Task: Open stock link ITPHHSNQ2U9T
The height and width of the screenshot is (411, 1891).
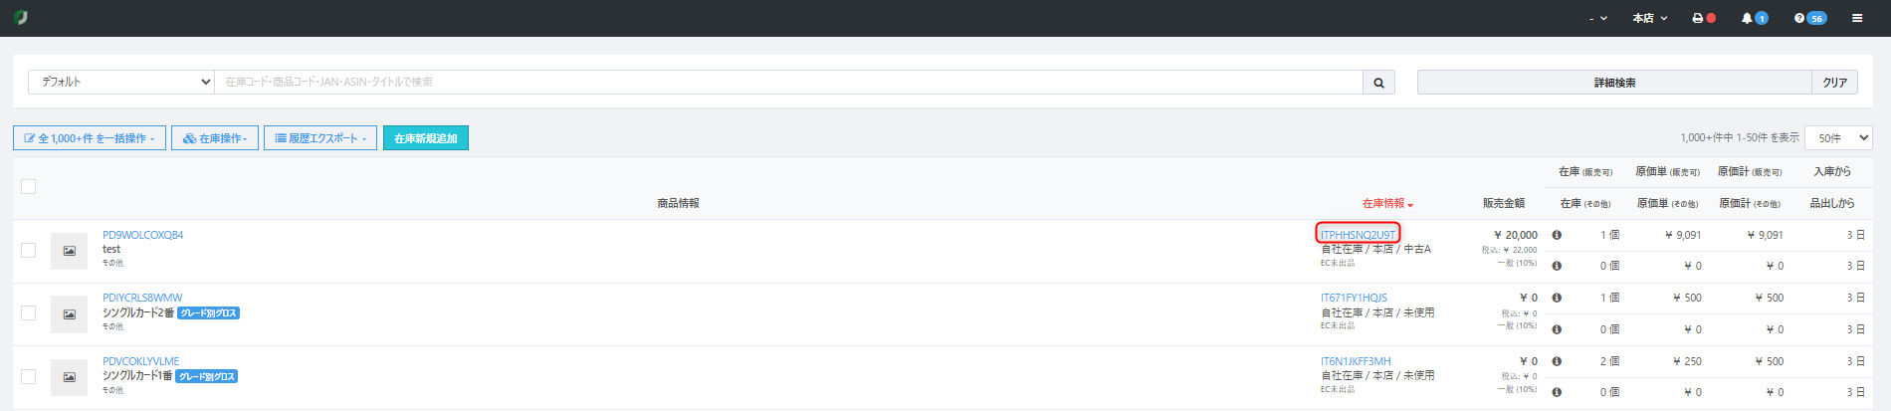Action: 1358,235
